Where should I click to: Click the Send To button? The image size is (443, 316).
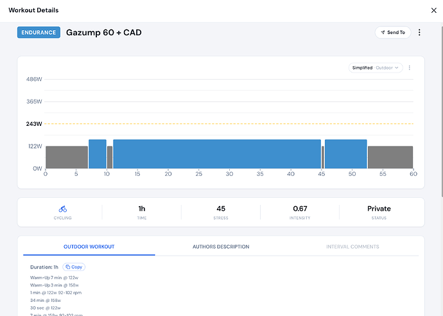click(x=393, y=33)
